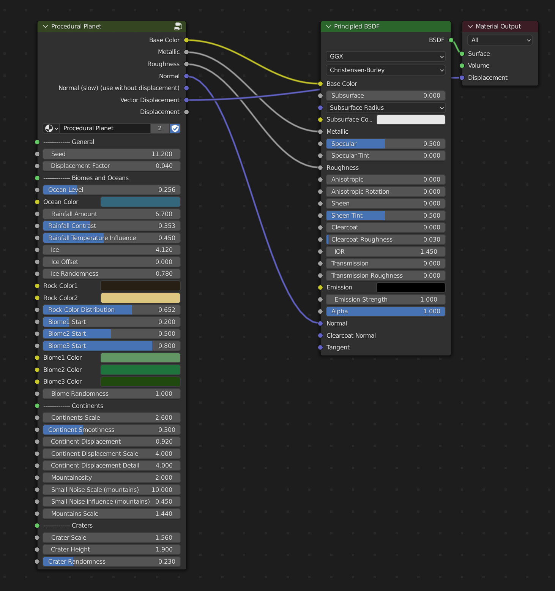Click the Metallic input socket on Principled BSDF
Screen dimensions: 555x591
[x=320, y=131]
